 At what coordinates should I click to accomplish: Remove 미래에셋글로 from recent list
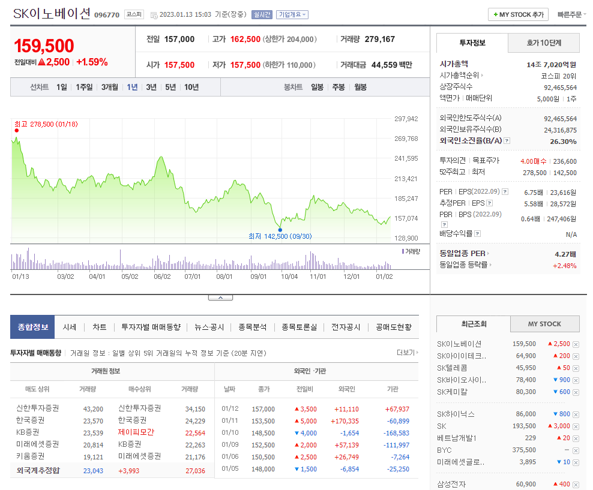pos(576,462)
